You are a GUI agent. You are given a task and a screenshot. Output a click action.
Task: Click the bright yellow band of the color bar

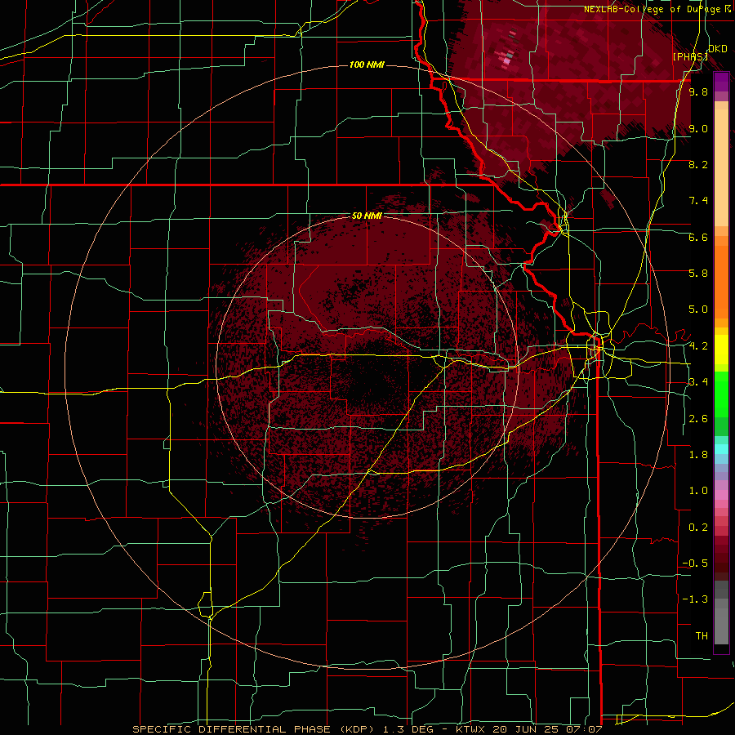coord(721,350)
